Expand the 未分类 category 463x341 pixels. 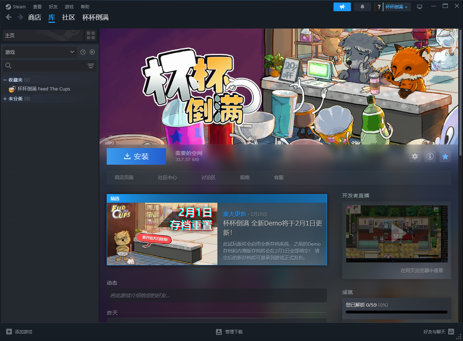pos(5,99)
